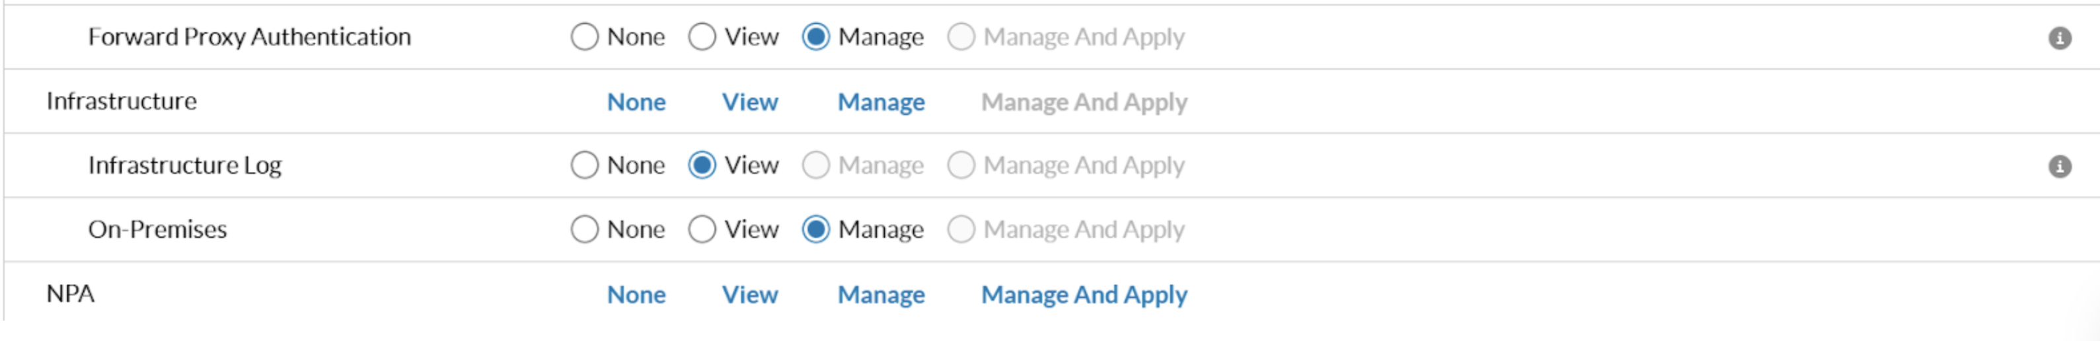Click Manage link in Infrastructure row
Screen dimensions: 2100x341
coord(880,102)
